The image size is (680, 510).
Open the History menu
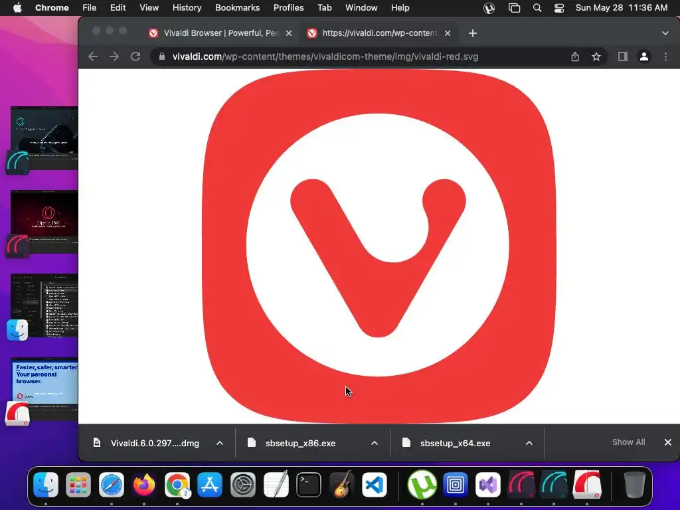(187, 8)
